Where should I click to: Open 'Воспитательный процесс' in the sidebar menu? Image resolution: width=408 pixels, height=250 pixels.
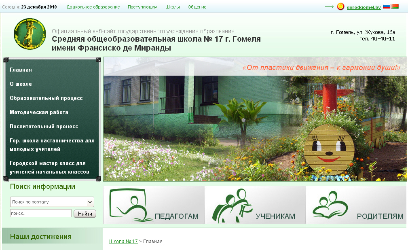44,127
